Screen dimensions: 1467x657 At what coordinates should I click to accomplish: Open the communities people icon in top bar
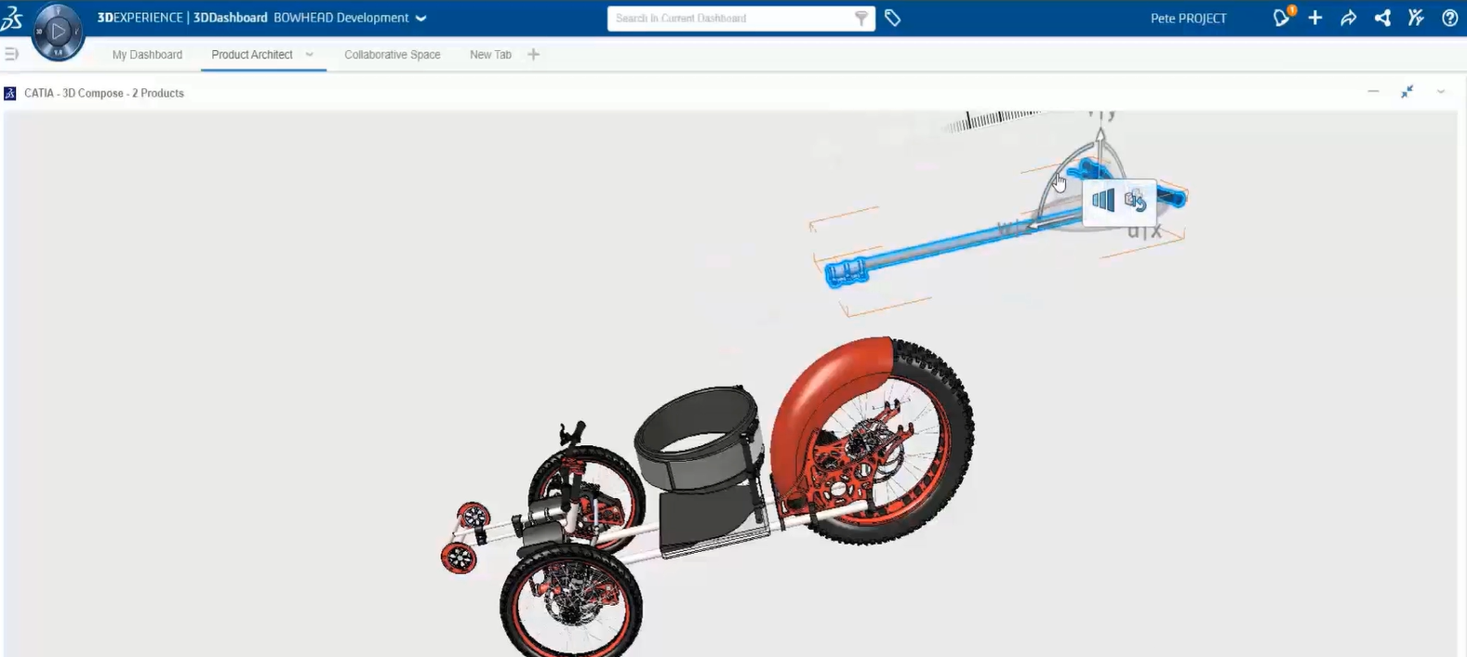point(1416,18)
